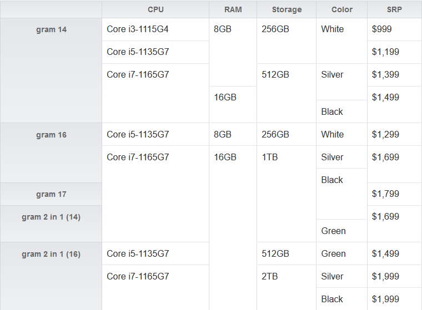Click the SRP column header
Image resolution: width=422 pixels, height=310 pixels.
click(x=394, y=9)
